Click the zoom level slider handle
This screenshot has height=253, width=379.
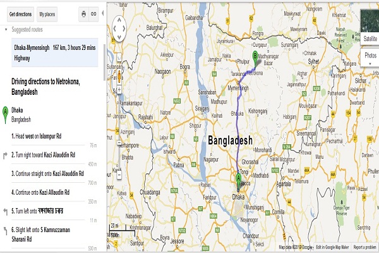[x=119, y=143]
